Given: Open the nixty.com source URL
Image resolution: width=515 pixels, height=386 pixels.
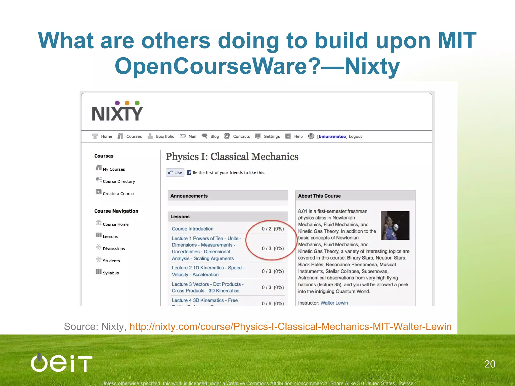Looking at the screenshot, I should [x=290, y=326].
